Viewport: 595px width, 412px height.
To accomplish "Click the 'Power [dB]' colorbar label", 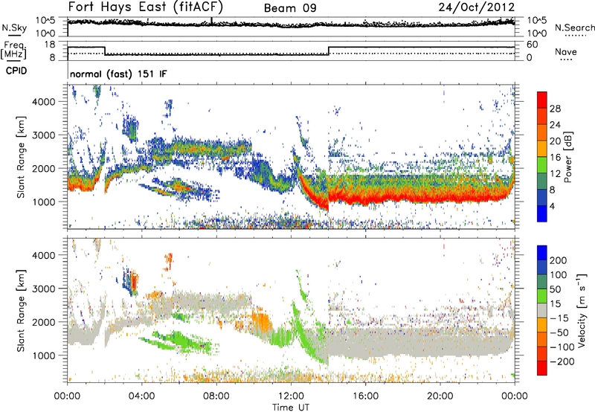I will (567, 157).
